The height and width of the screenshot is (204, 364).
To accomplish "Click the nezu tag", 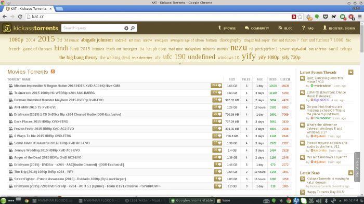I will (x=238, y=48).
